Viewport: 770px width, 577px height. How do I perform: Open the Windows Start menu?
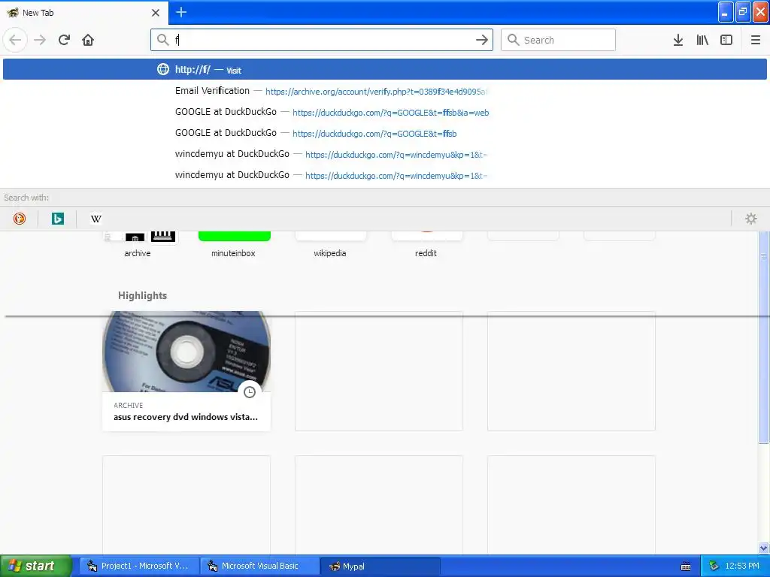click(36, 566)
